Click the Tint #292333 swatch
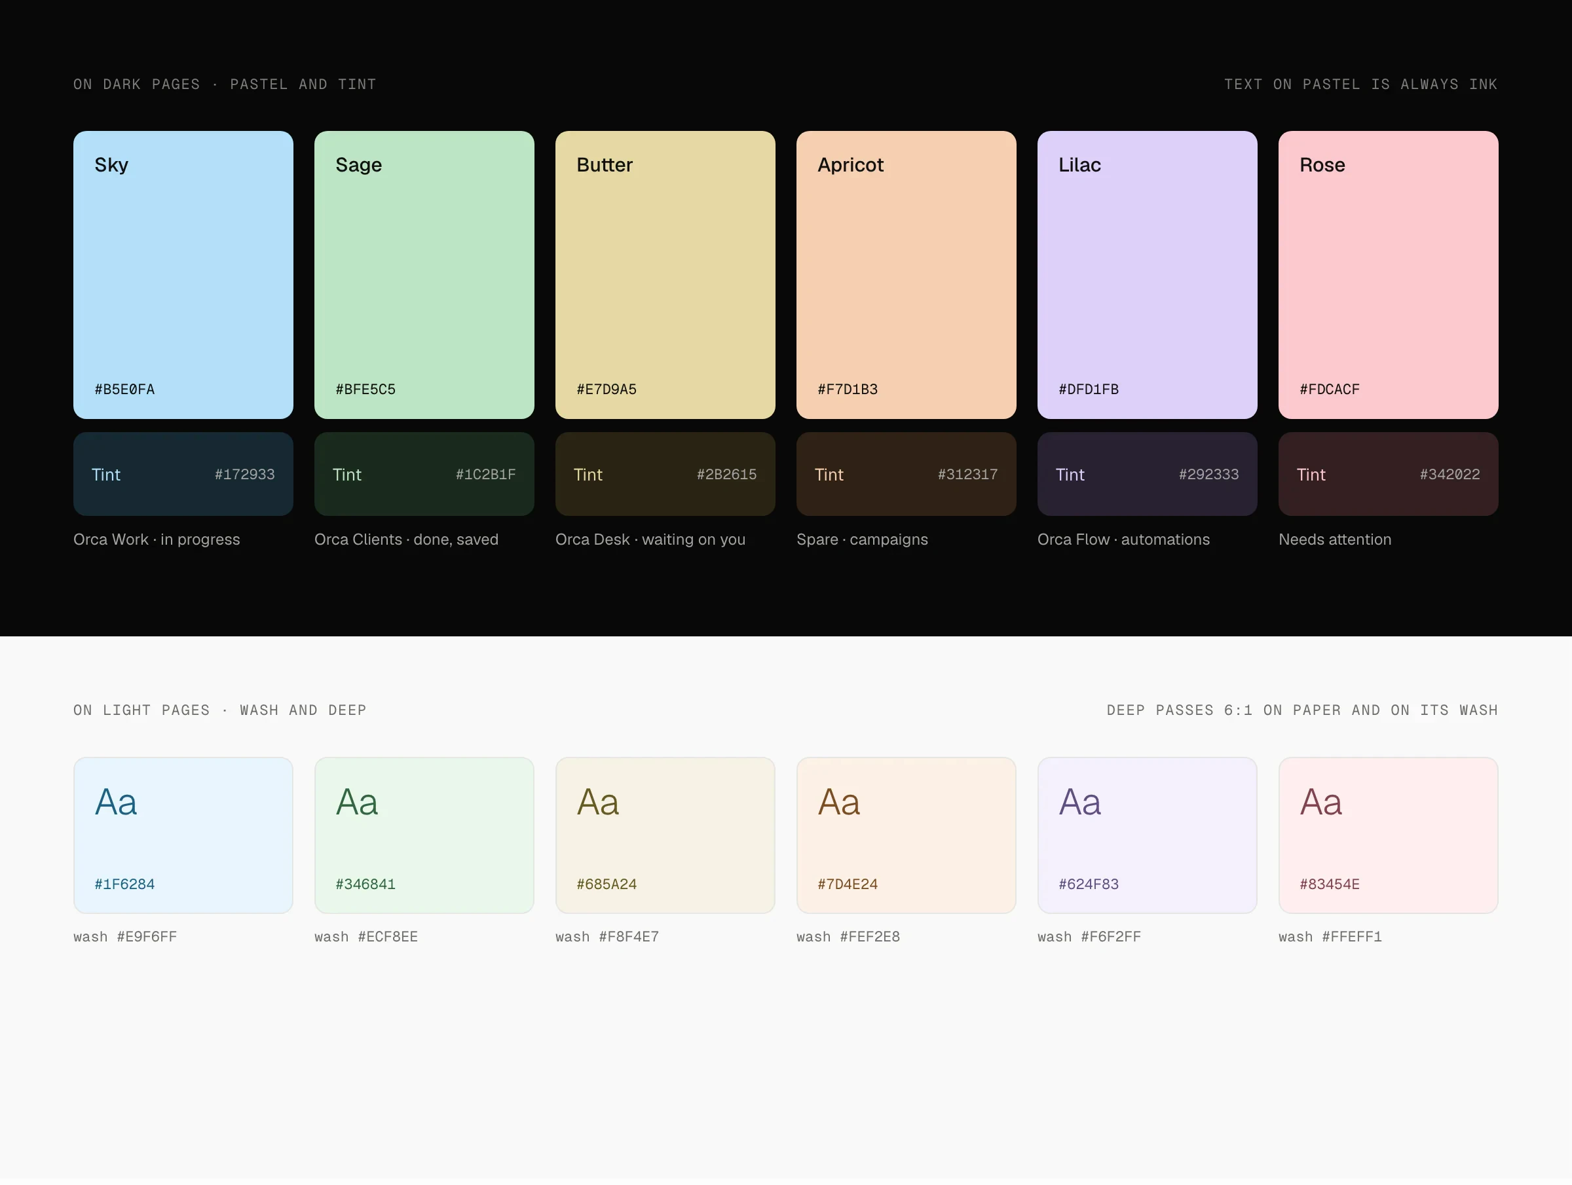The height and width of the screenshot is (1185, 1572). coord(1147,474)
